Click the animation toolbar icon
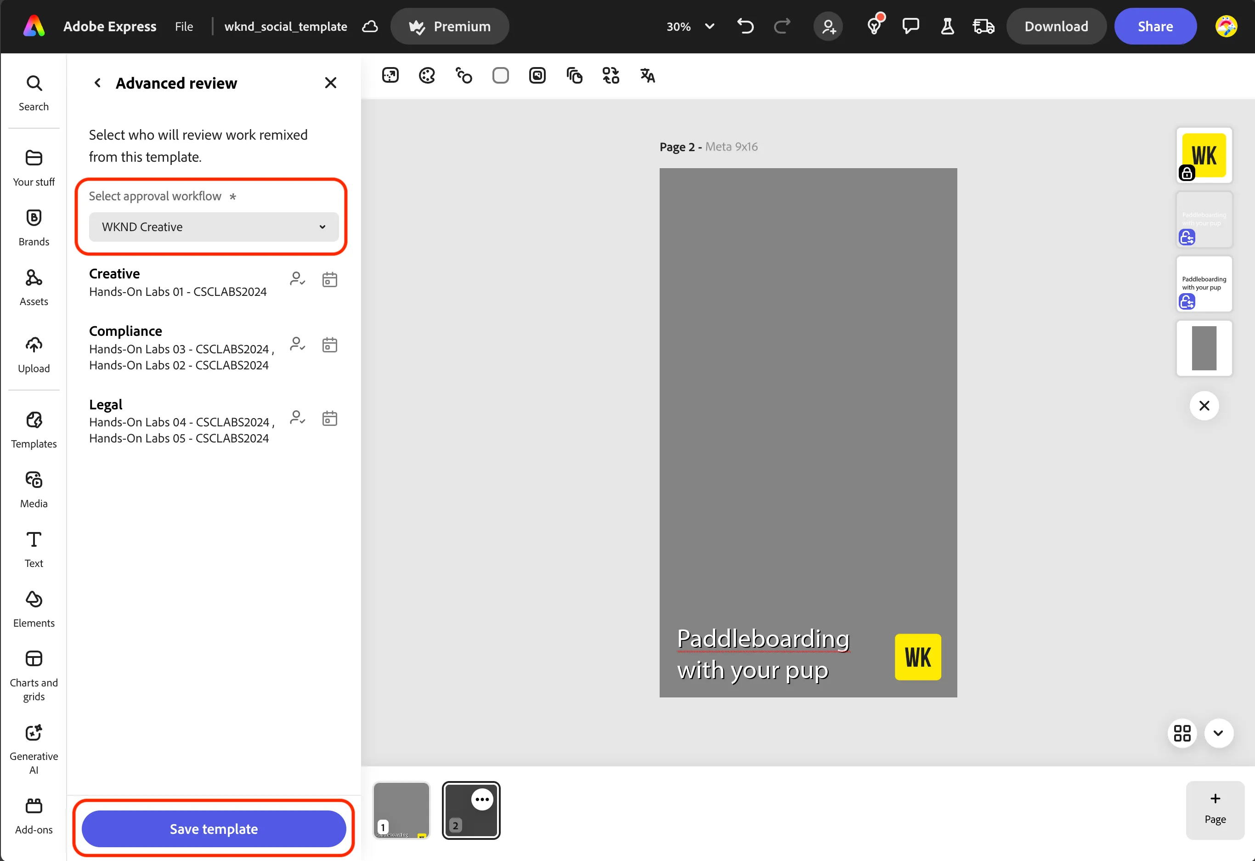The height and width of the screenshot is (861, 1255). [x=464, y=76]
